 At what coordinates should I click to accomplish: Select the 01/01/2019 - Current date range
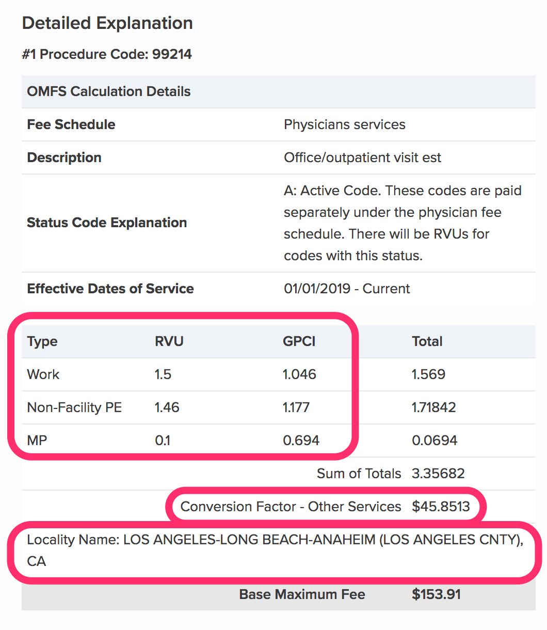(x=347, y=289)
